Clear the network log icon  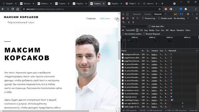[x=127, y=18]
